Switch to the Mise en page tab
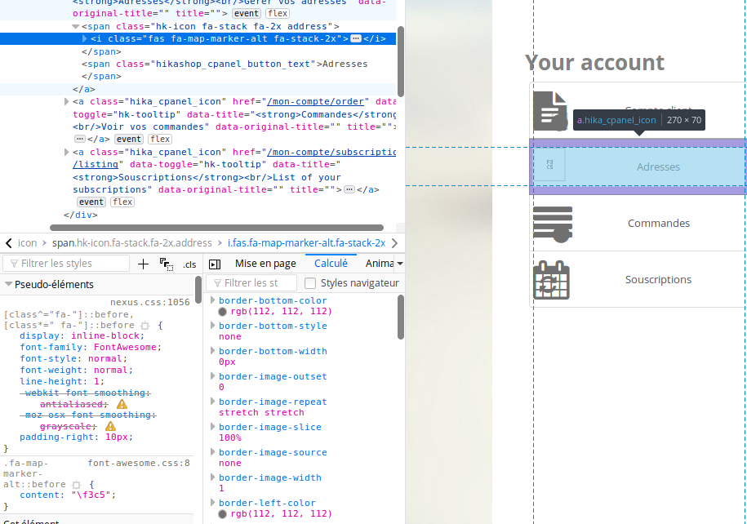Viewport: 747px width, 524px height. click(x=265, y=264)
